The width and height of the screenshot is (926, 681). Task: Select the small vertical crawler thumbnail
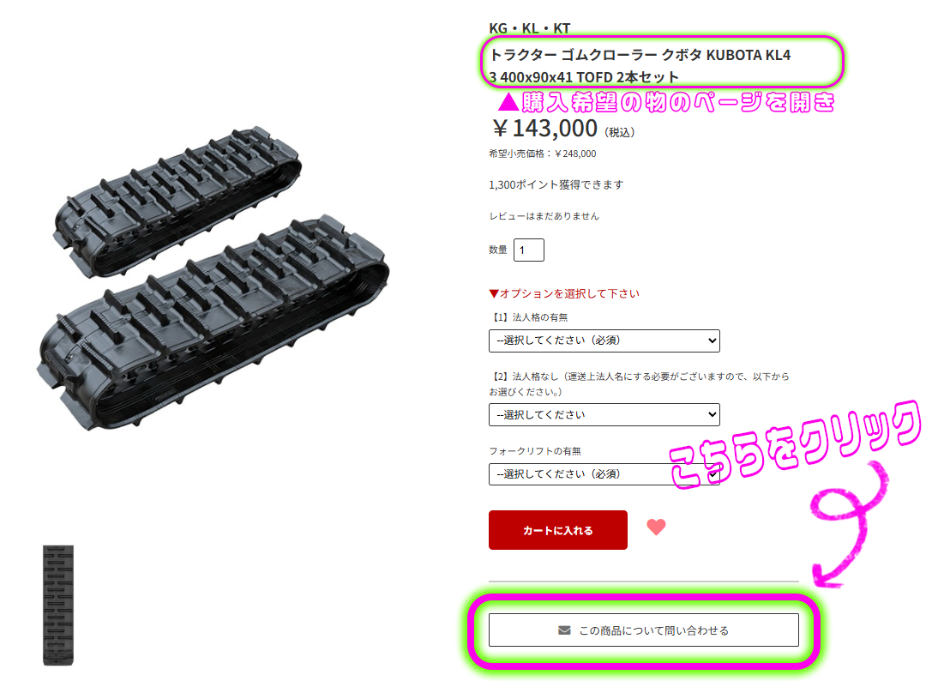[x=58, y=606]
